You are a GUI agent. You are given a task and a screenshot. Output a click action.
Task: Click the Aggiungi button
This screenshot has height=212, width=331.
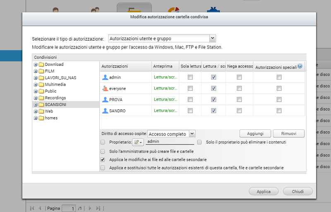255,133
